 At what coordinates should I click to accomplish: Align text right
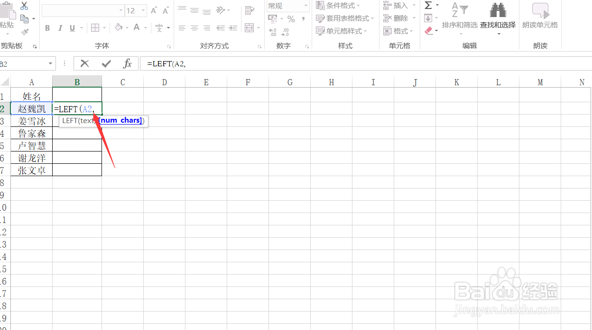click(207, 28)
